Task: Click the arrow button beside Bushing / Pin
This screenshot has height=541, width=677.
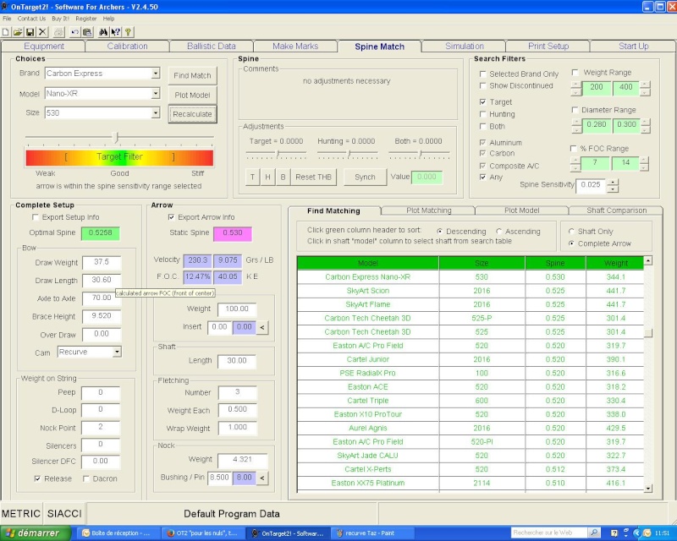Action: (262, 478)
